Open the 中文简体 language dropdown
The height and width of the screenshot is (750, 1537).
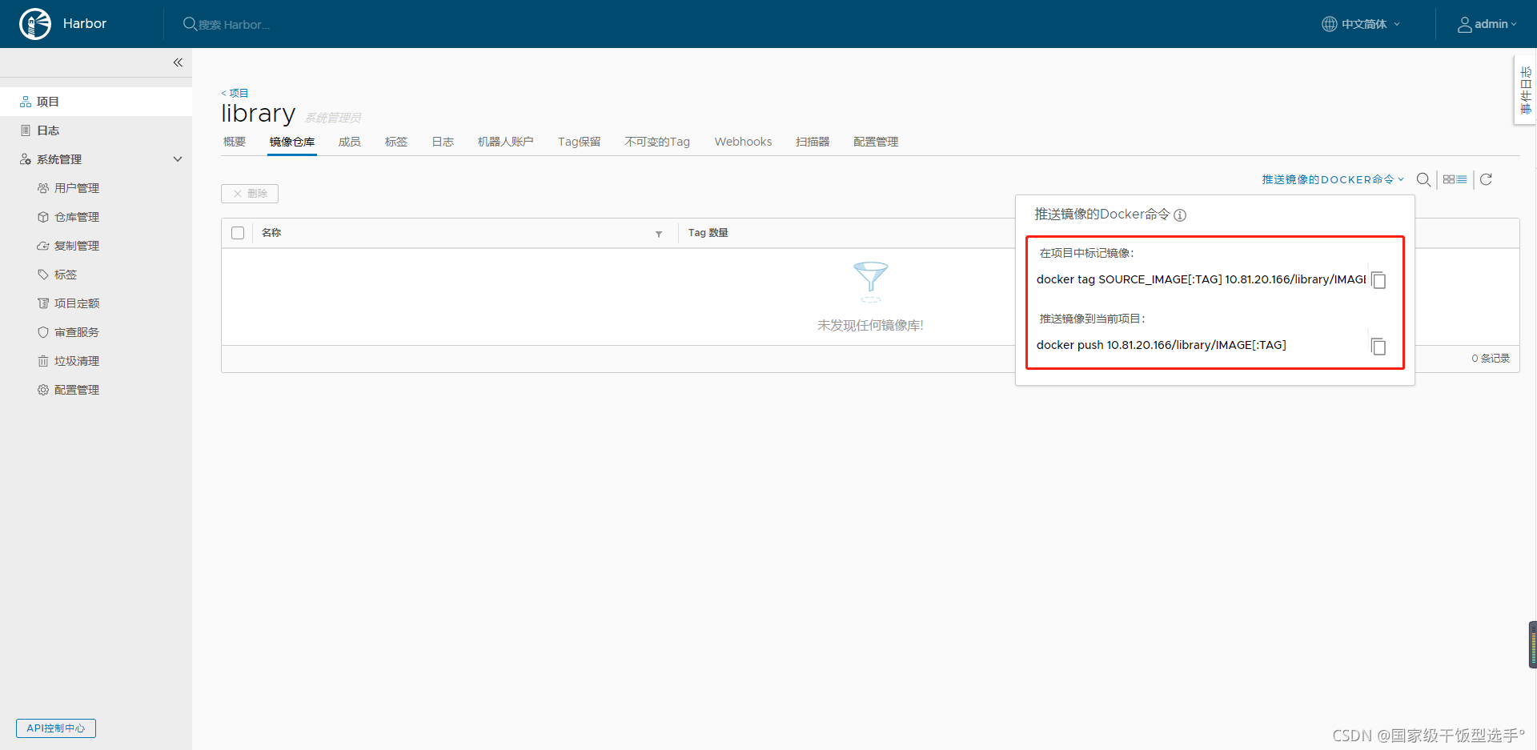1361,24
